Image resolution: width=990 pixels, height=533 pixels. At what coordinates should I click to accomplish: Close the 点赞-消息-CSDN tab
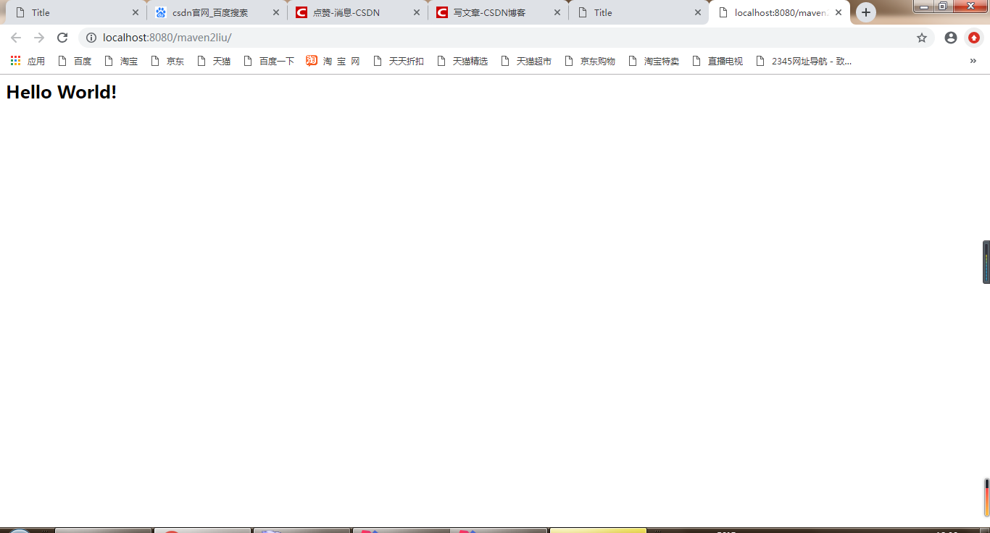click(416, 12)
